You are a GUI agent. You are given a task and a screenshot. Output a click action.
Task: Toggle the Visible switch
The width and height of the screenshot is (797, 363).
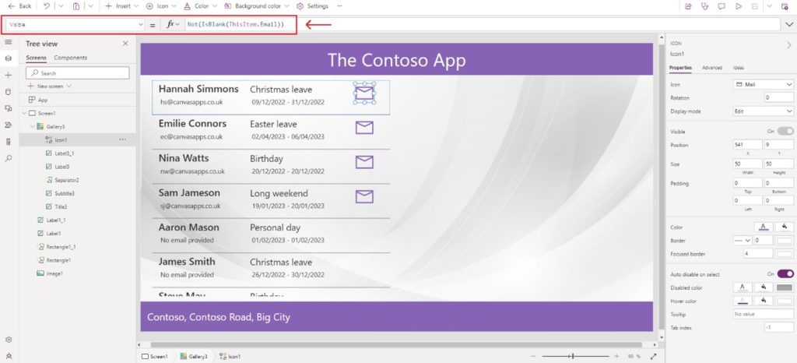coord(785,131)
